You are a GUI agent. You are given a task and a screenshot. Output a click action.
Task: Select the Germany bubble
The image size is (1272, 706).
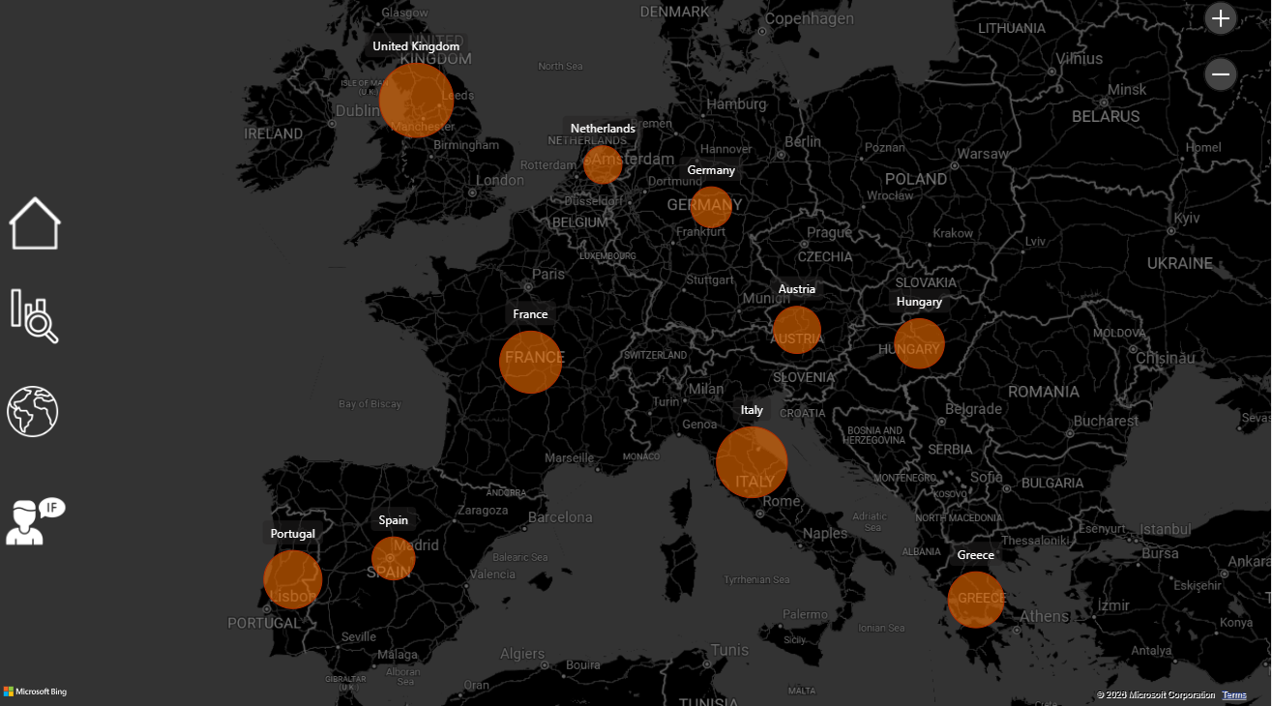[711, 207]
